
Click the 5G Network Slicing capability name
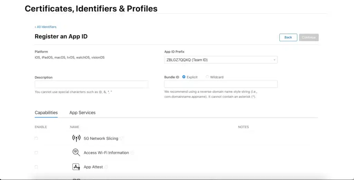(101, 138)
